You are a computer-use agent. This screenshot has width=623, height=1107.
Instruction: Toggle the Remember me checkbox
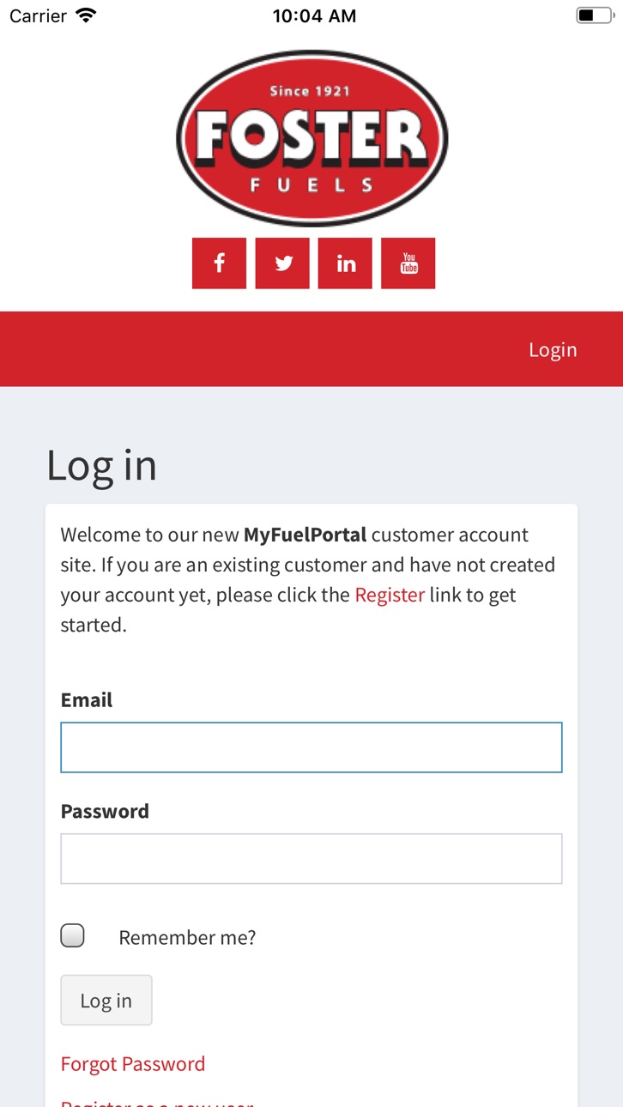pos(73,936)
